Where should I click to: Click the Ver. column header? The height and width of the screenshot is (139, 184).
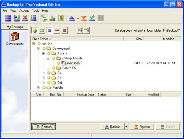click(x=37, y=95)
